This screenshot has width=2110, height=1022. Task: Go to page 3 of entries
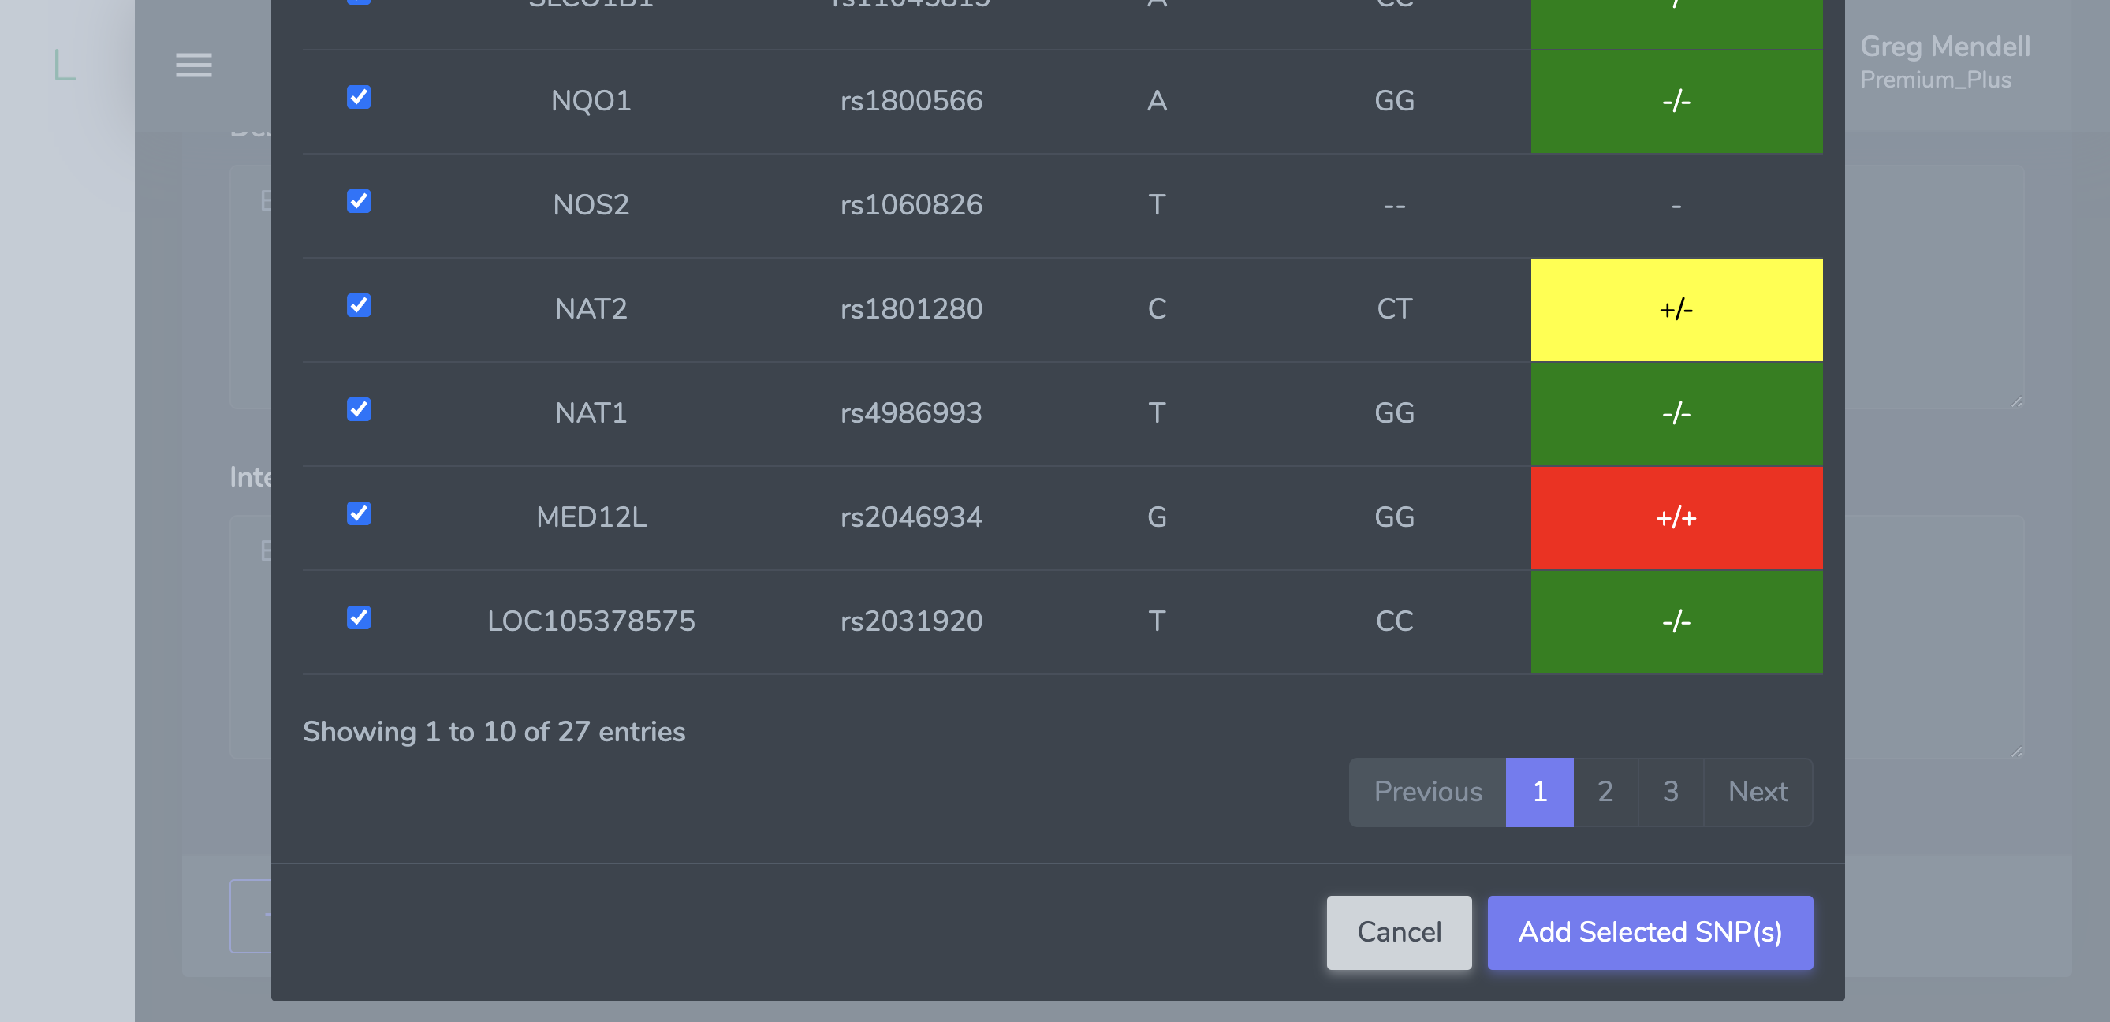click(x=1670, y=792)
